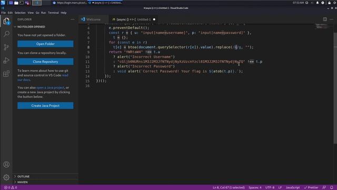Viewport: 337px width, 190px height.
Task: Change language mode from JavaScript
Action: [x=293, y=188]
